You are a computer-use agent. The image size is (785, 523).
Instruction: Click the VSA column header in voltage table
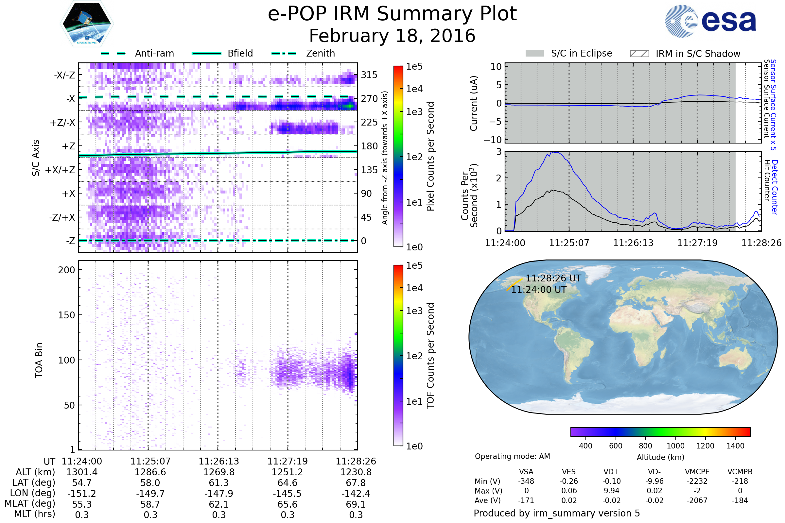click(x=526, y=472)
